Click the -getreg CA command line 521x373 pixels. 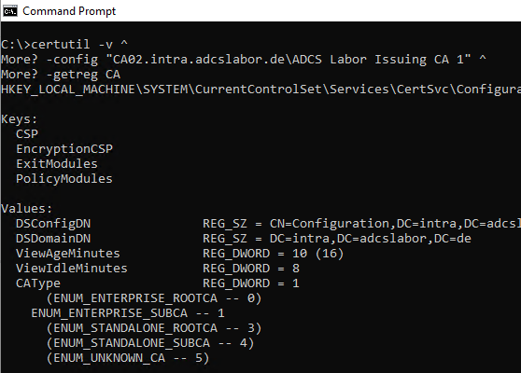click(61, 75)
